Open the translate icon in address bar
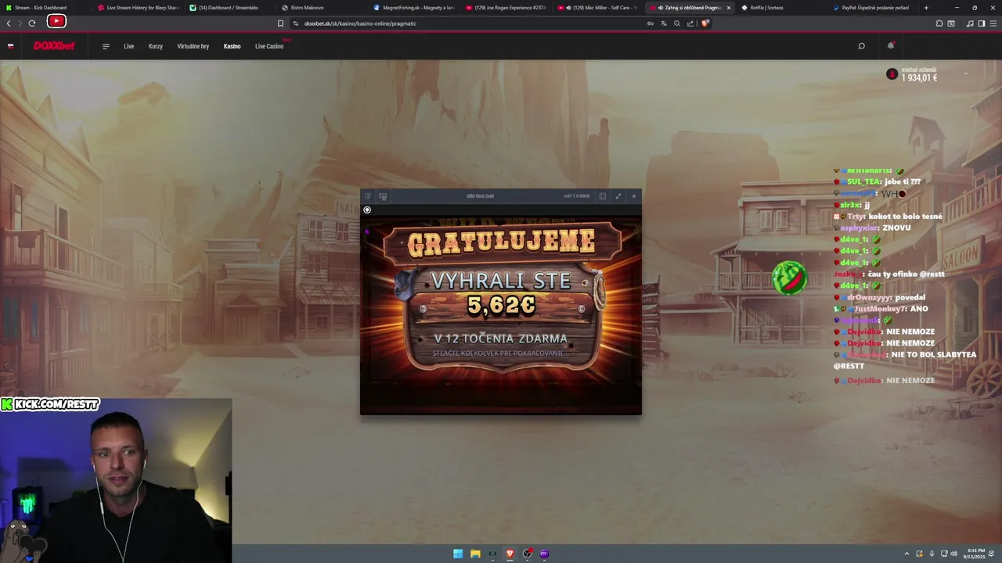 [663, 23]
